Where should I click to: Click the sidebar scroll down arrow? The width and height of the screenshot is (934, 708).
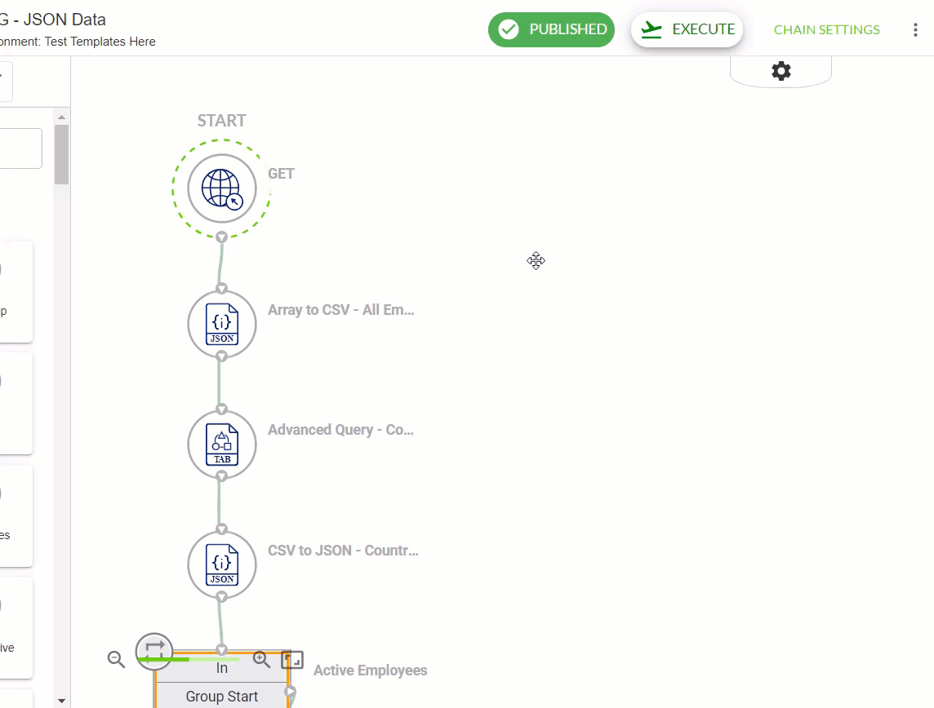pos(61,701)
